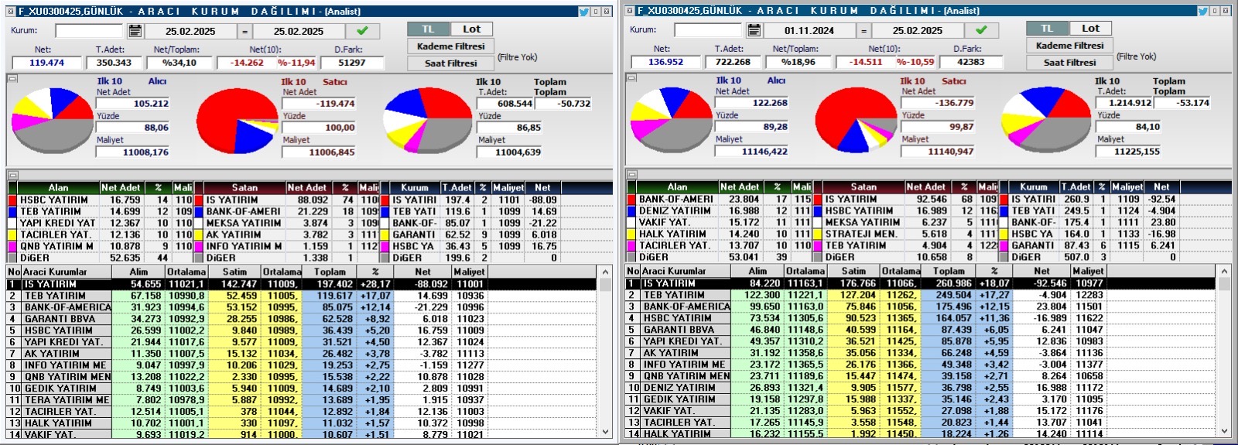Image resolution: width=1238 pixels, height=445 pixels.
Task: Open the calendar icon in the right window
Action: (x=754, y=30)
